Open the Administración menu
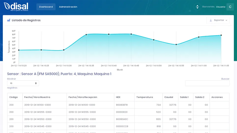Screen dimensions: 237x133 pos(68,7)
